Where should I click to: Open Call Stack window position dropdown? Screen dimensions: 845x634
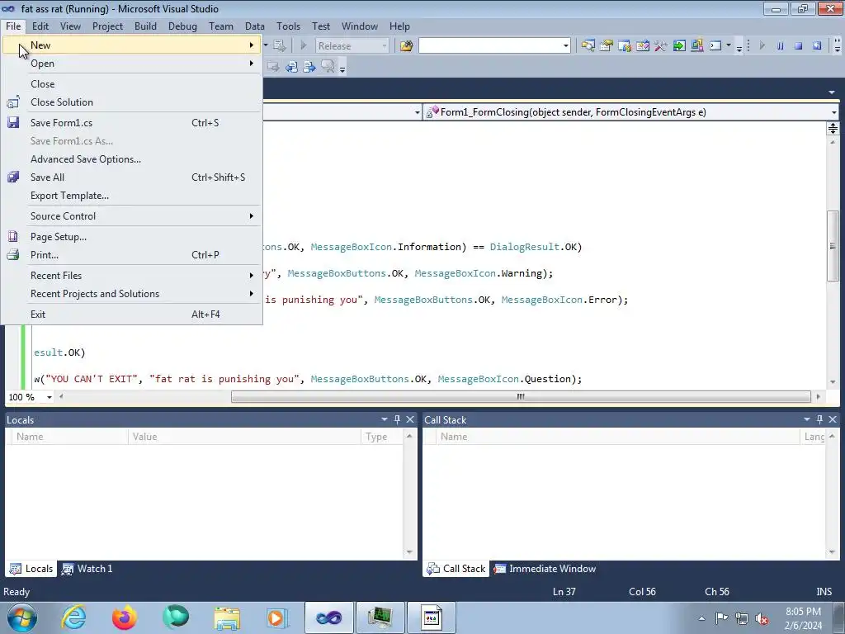coord(807,419)
